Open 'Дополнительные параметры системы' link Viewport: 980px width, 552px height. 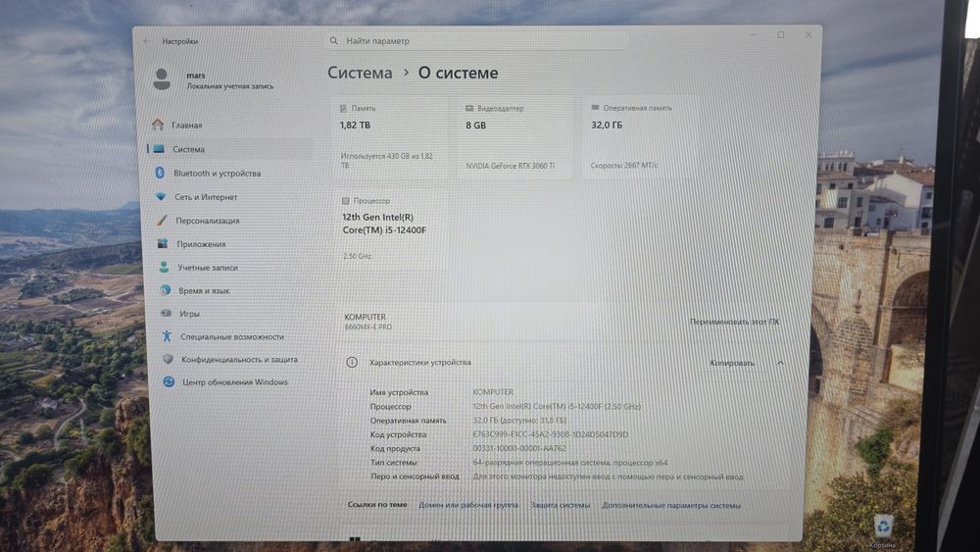coord(671,505)
